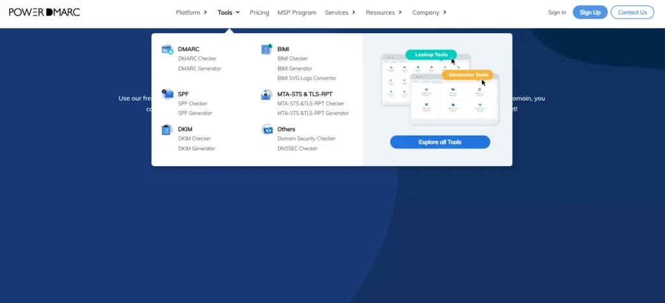Click the DKIM clipboard icon

[x=166, y=130]
